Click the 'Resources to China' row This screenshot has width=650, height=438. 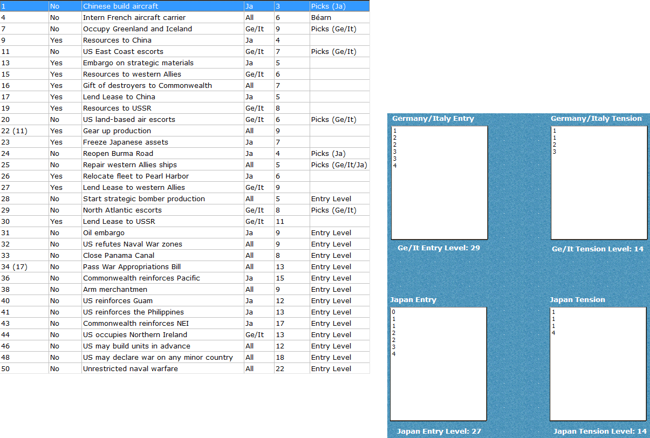coord(185,40)
